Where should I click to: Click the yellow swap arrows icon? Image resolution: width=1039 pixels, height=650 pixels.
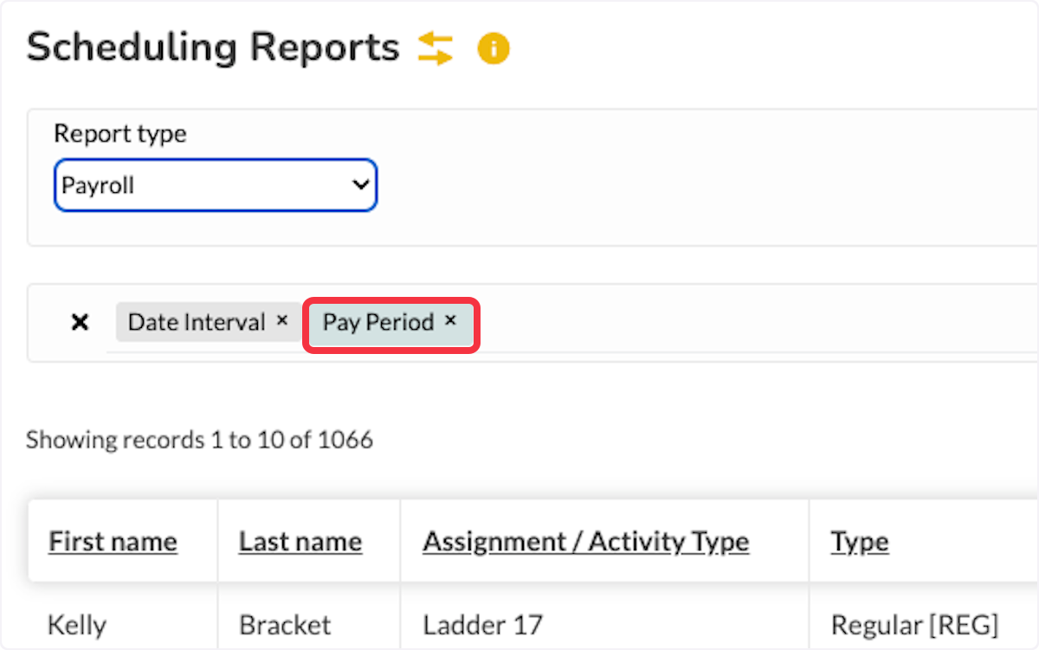[x=435, y=48]
